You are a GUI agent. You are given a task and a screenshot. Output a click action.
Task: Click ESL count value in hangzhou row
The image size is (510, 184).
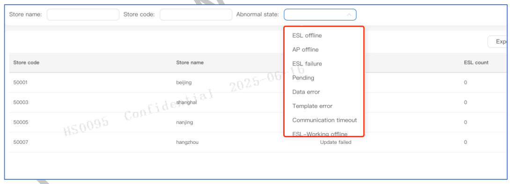[466, 142]
